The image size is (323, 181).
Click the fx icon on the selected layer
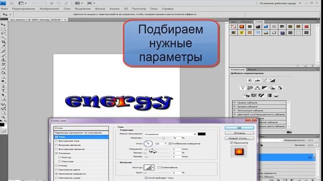point(310,157)
